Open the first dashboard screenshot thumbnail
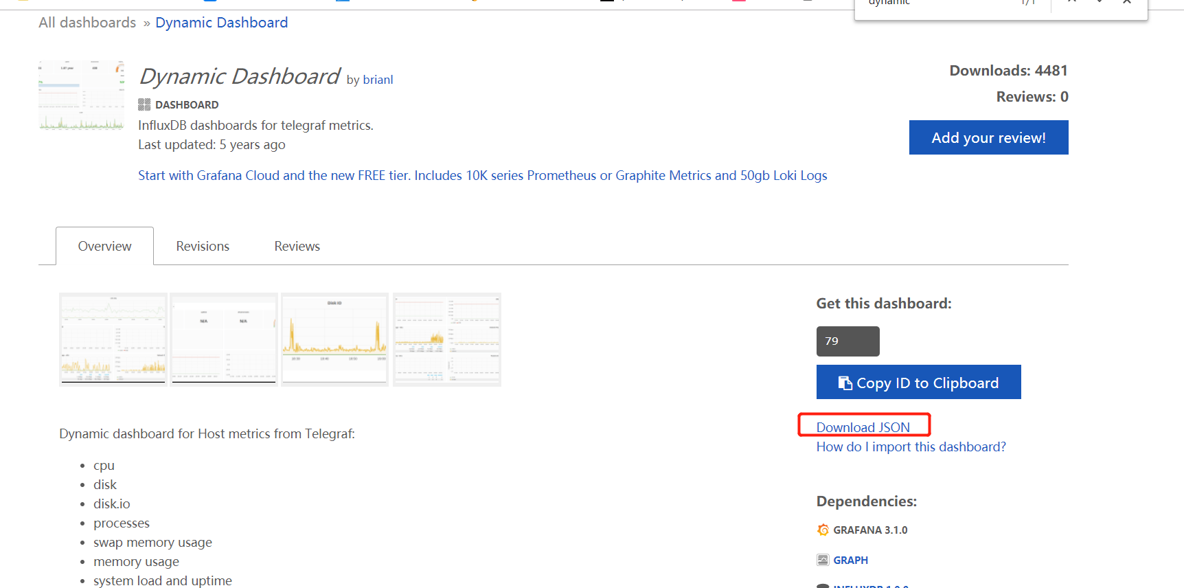This screenshot has width=1184, height=588. [x=113, y=339]
